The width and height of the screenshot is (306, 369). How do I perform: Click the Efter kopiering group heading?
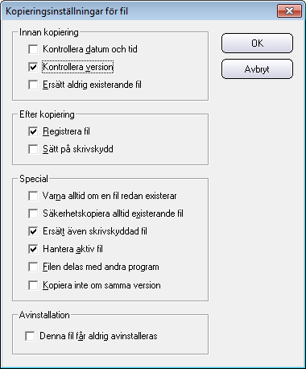[x=47, y=114]
